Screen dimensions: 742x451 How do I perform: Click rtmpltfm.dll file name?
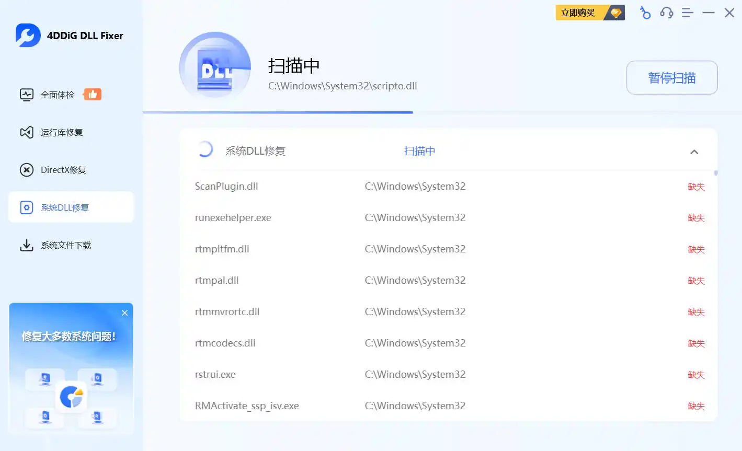coord(222,249)
